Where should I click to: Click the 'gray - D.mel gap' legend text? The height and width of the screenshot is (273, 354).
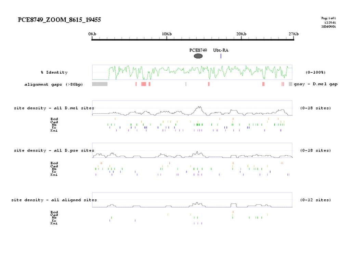pos(316,84)
